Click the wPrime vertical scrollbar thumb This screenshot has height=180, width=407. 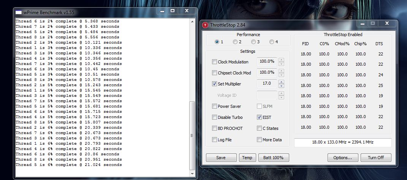[x=192, y=136]
